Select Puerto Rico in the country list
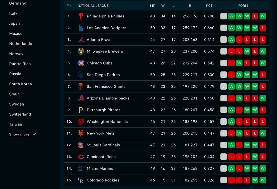 pyautogui.click(x=20, y=64)
